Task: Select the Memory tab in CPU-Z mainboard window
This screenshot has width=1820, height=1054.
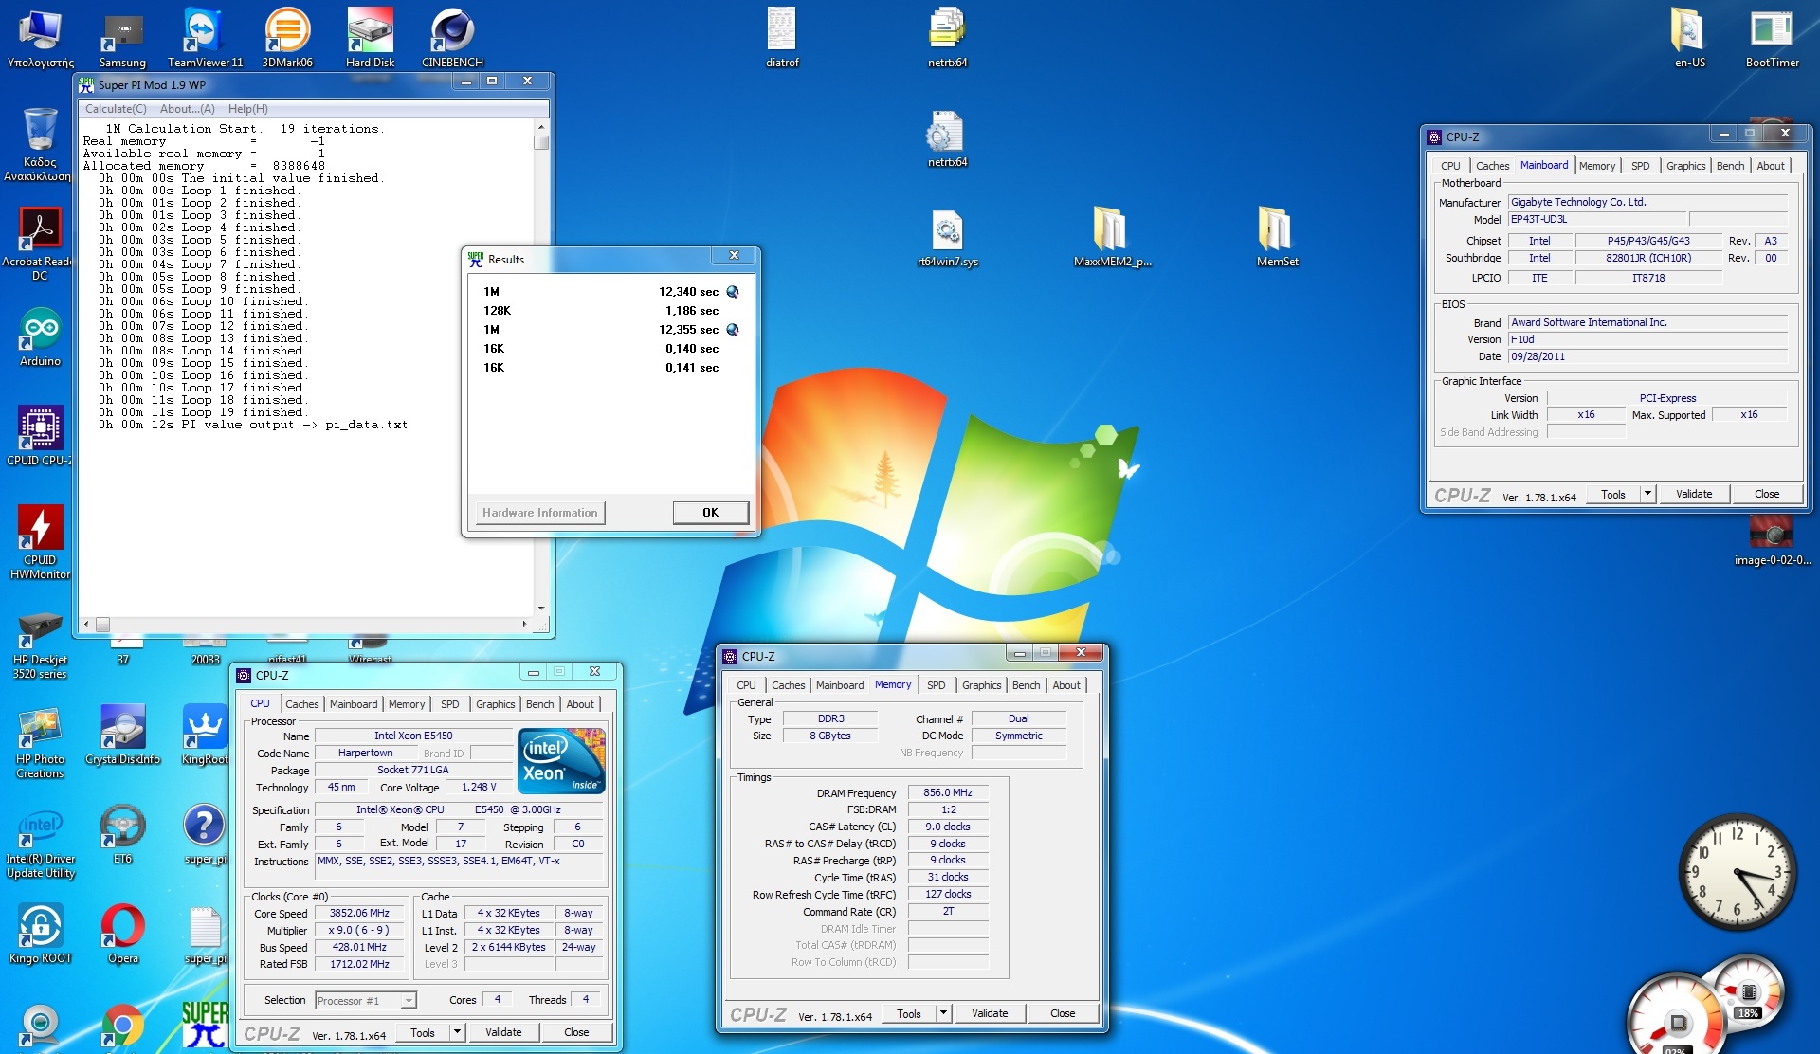Action: [x=1597, y=166]
